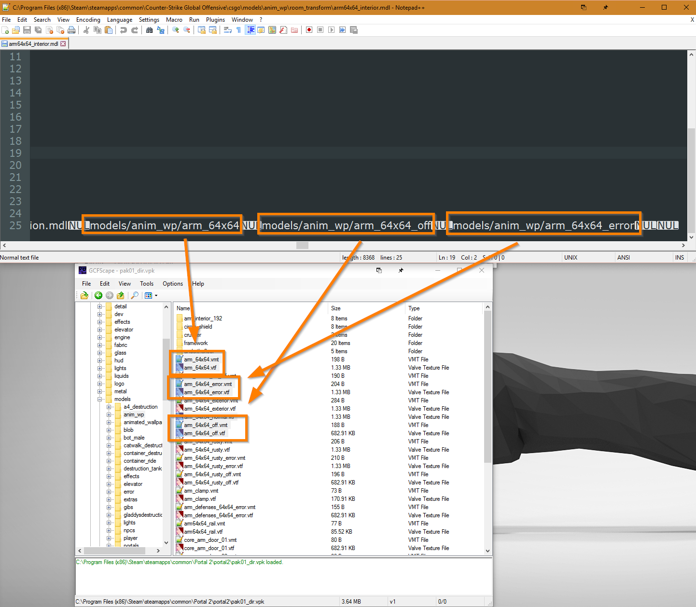Toggle the Indent guide toolbar icon
696x607 pixels.
[x=251, y=30]
